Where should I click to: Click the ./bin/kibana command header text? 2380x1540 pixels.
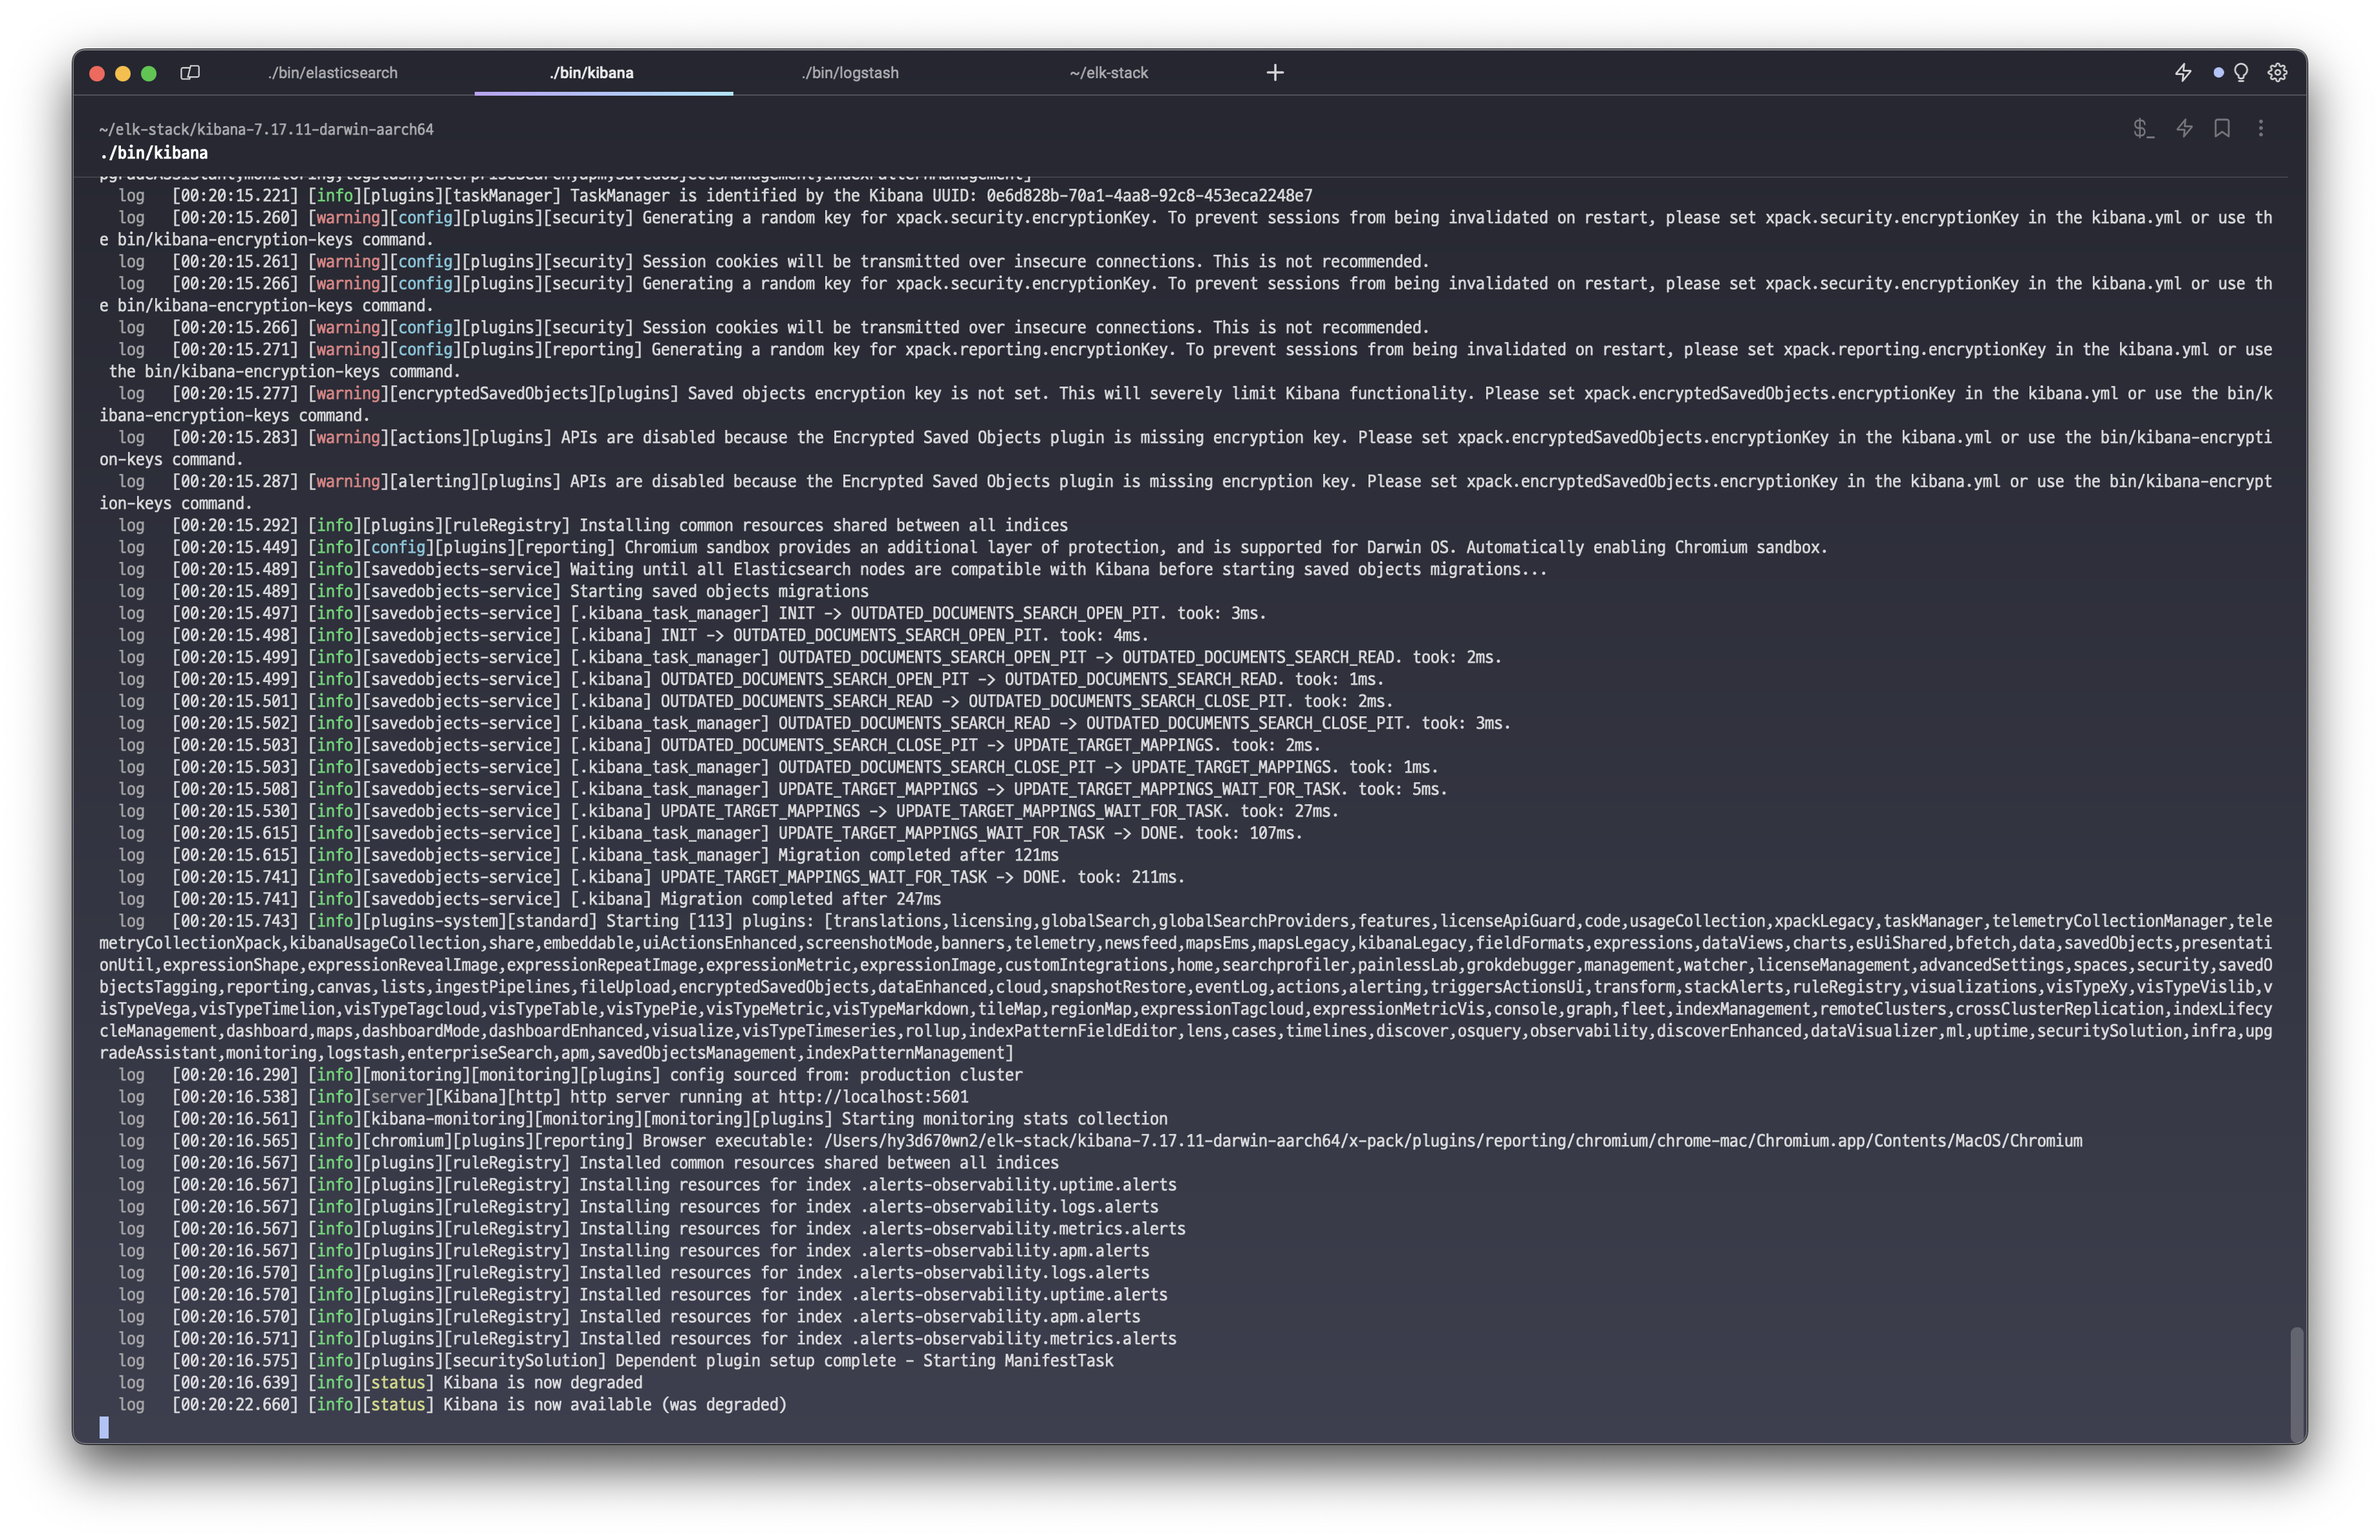(x=154, y=153)
